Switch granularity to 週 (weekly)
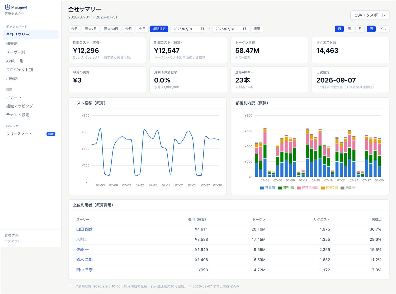This screenshot has height=294, width=396. 350,29
